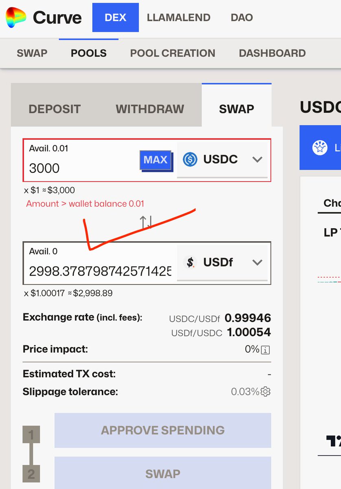The image size is (341, 489).
Task: Open slippage tolerance gear settings
Action: [265, 392]
